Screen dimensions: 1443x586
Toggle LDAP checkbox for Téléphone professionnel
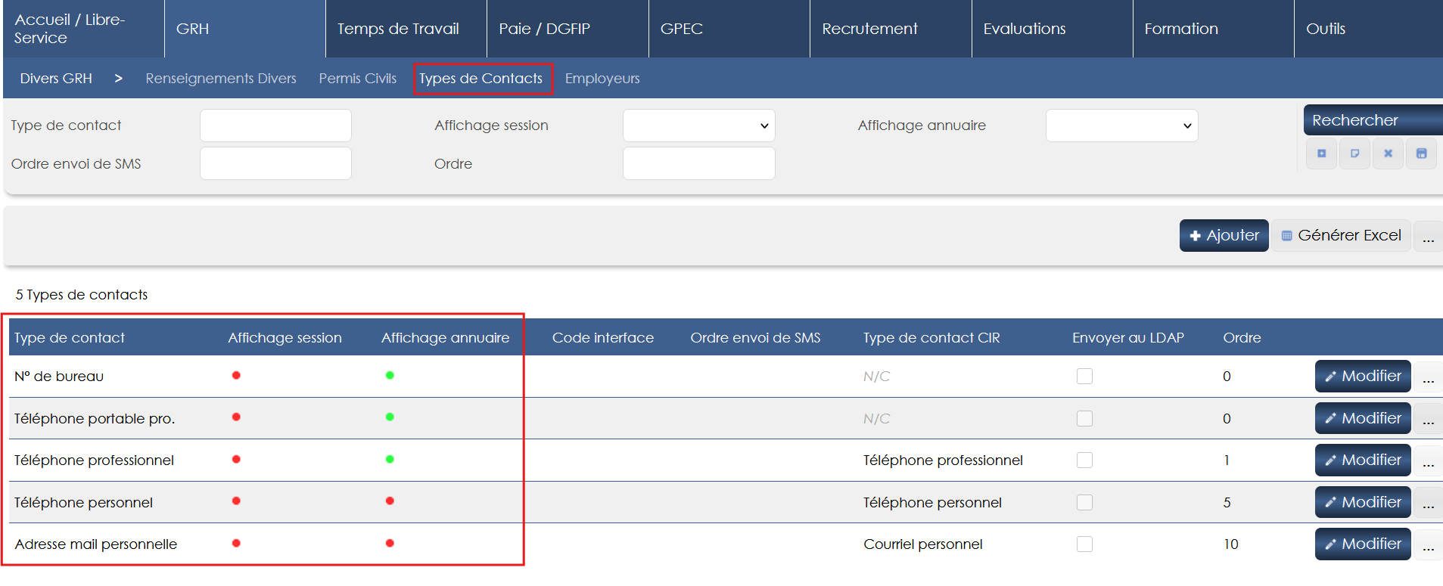pyautogui.click(x=1084, y=460)
